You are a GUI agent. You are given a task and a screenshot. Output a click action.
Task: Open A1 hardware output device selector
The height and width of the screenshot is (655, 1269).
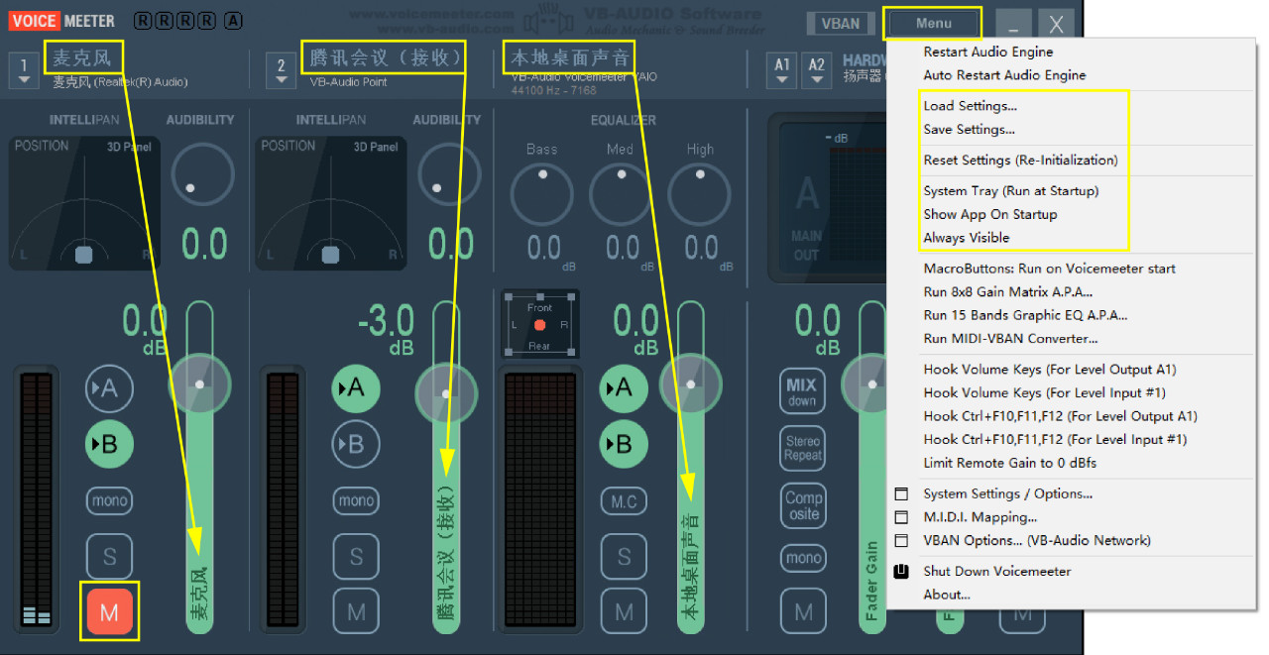coord(783,69)
